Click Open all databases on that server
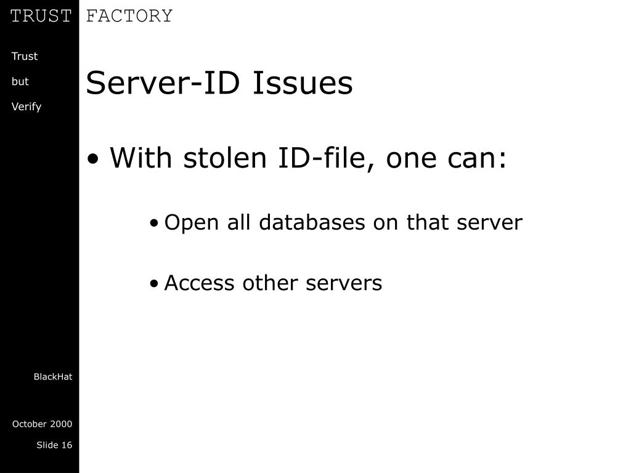 tap(343, 222)
